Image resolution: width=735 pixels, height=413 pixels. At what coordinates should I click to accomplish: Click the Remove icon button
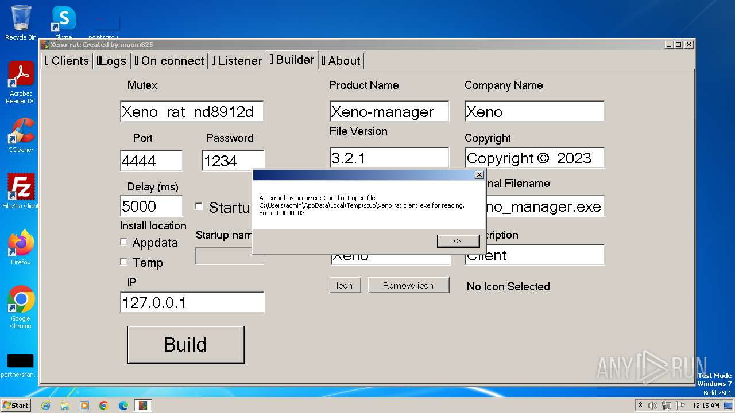click(408, 285)
